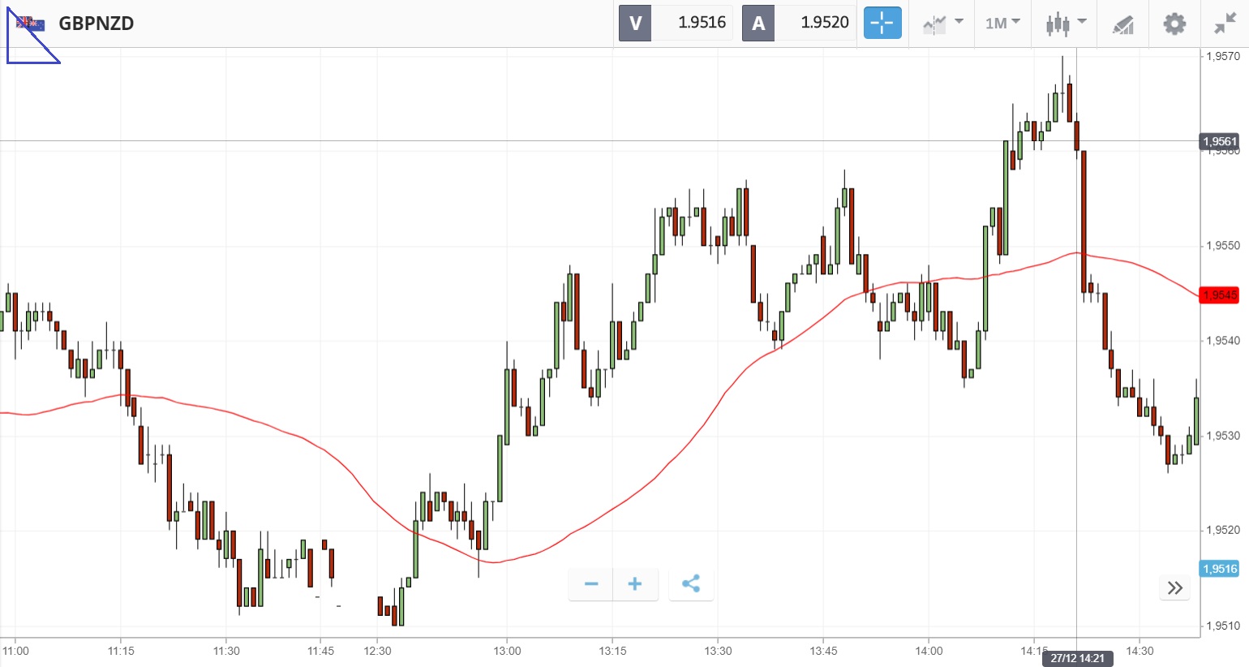Open chart settings gear
Screen dimensions: 1249x667
(x=1174, y=24)
